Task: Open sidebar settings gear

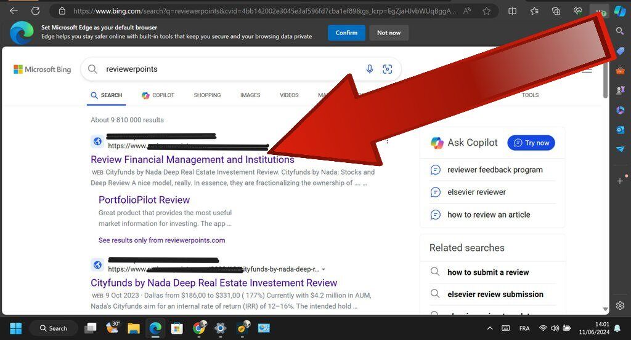Action: point(620,306)
